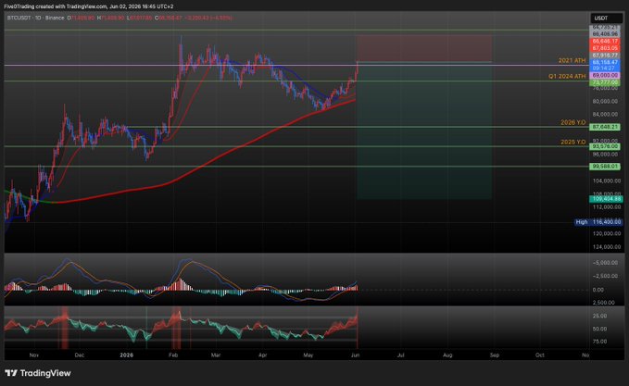Click the 'Dec' label on time axis
Image resolution: width=629 pixels, height=386 pixels.
pos(80,355)
